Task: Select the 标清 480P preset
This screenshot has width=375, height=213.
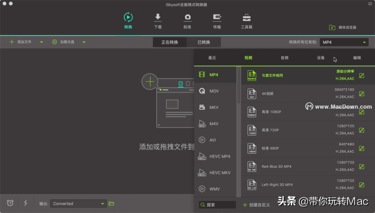Action: pos(308,148)
